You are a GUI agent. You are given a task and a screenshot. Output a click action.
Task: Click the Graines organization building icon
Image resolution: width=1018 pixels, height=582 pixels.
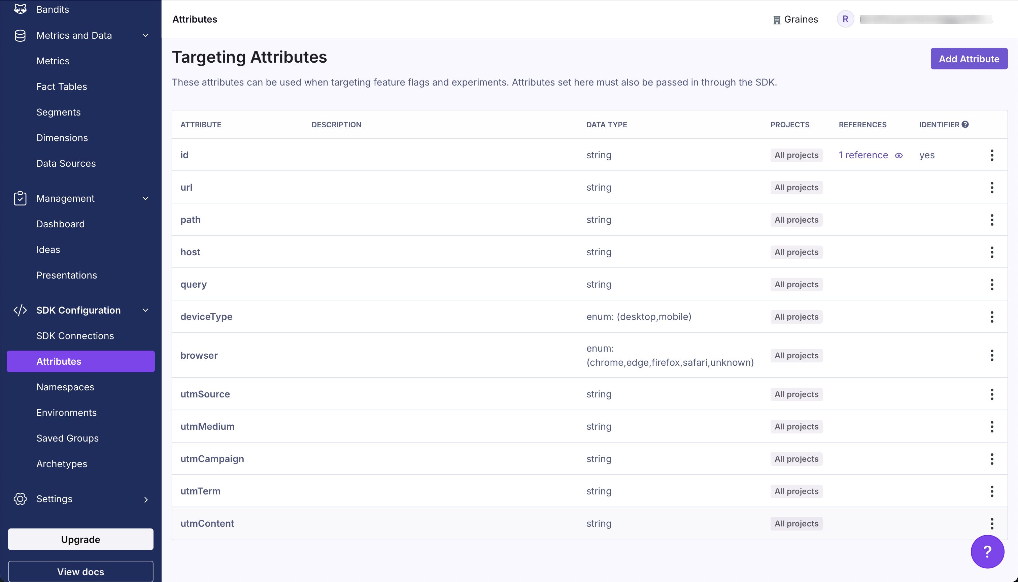[777, 20]
